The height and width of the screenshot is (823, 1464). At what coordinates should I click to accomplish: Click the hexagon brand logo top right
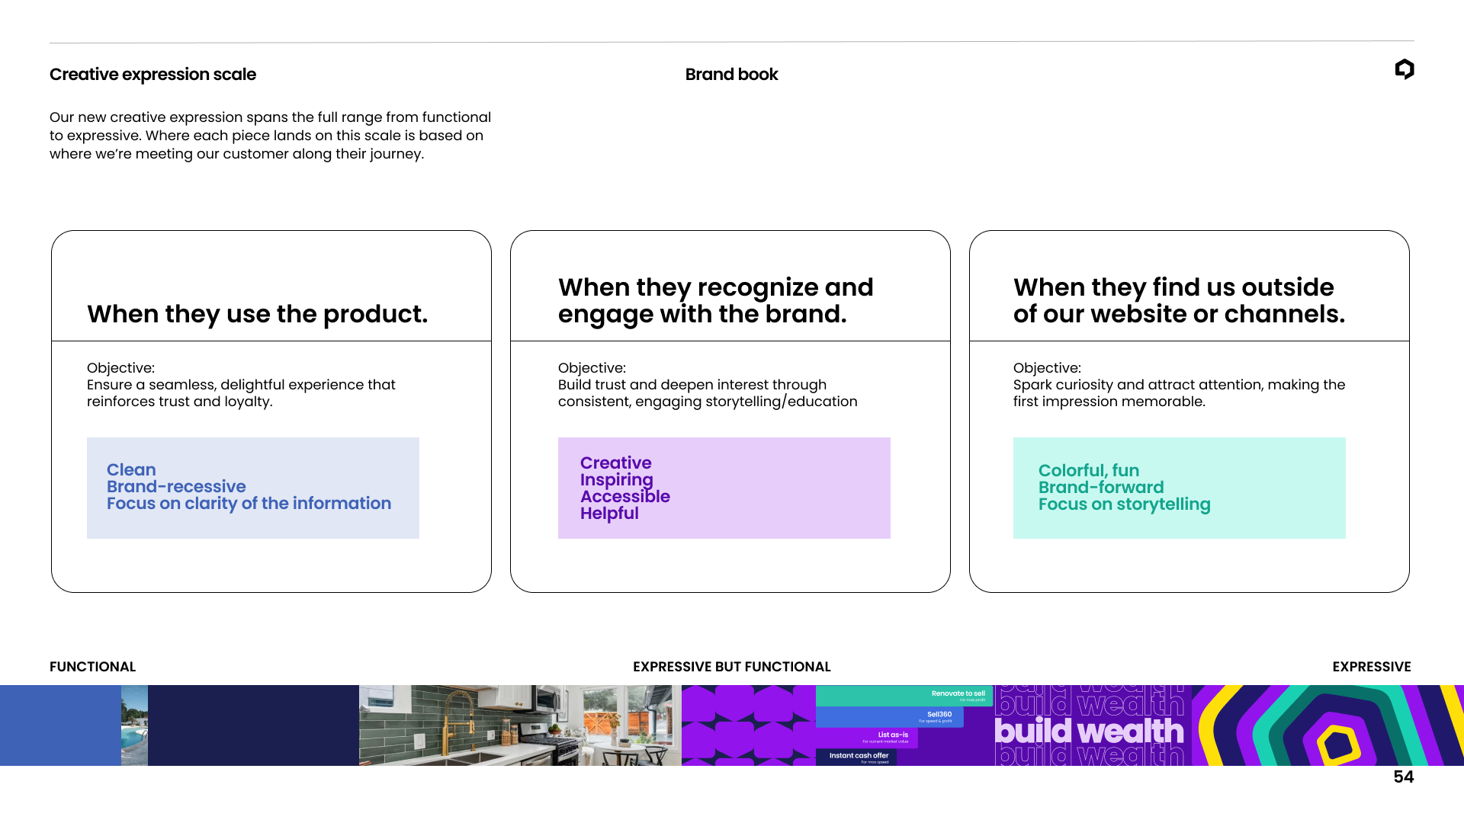tap(1405, 69)
